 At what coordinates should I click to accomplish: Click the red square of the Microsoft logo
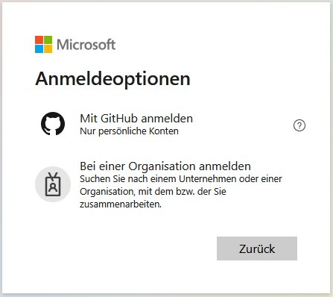(x=39, y=40)
